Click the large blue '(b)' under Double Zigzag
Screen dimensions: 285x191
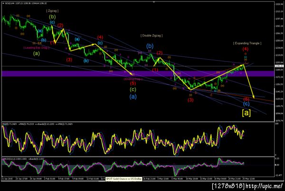click(x=150, y=46)
